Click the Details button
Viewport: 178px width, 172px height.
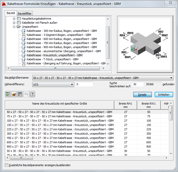click(x=142, y=95)
